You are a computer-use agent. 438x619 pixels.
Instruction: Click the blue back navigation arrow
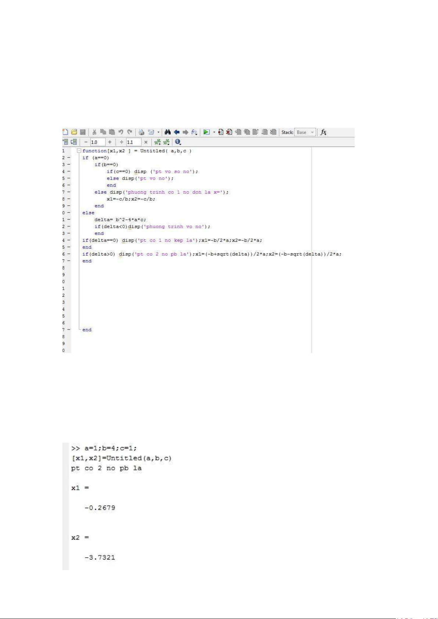coord(177,132)
